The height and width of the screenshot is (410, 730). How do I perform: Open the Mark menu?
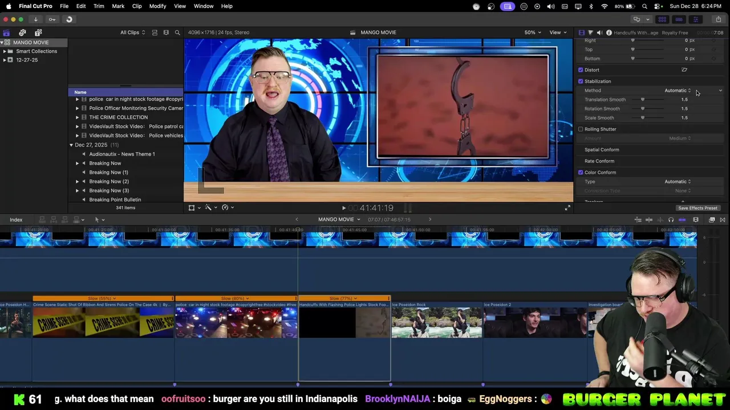tap(118, 6)
